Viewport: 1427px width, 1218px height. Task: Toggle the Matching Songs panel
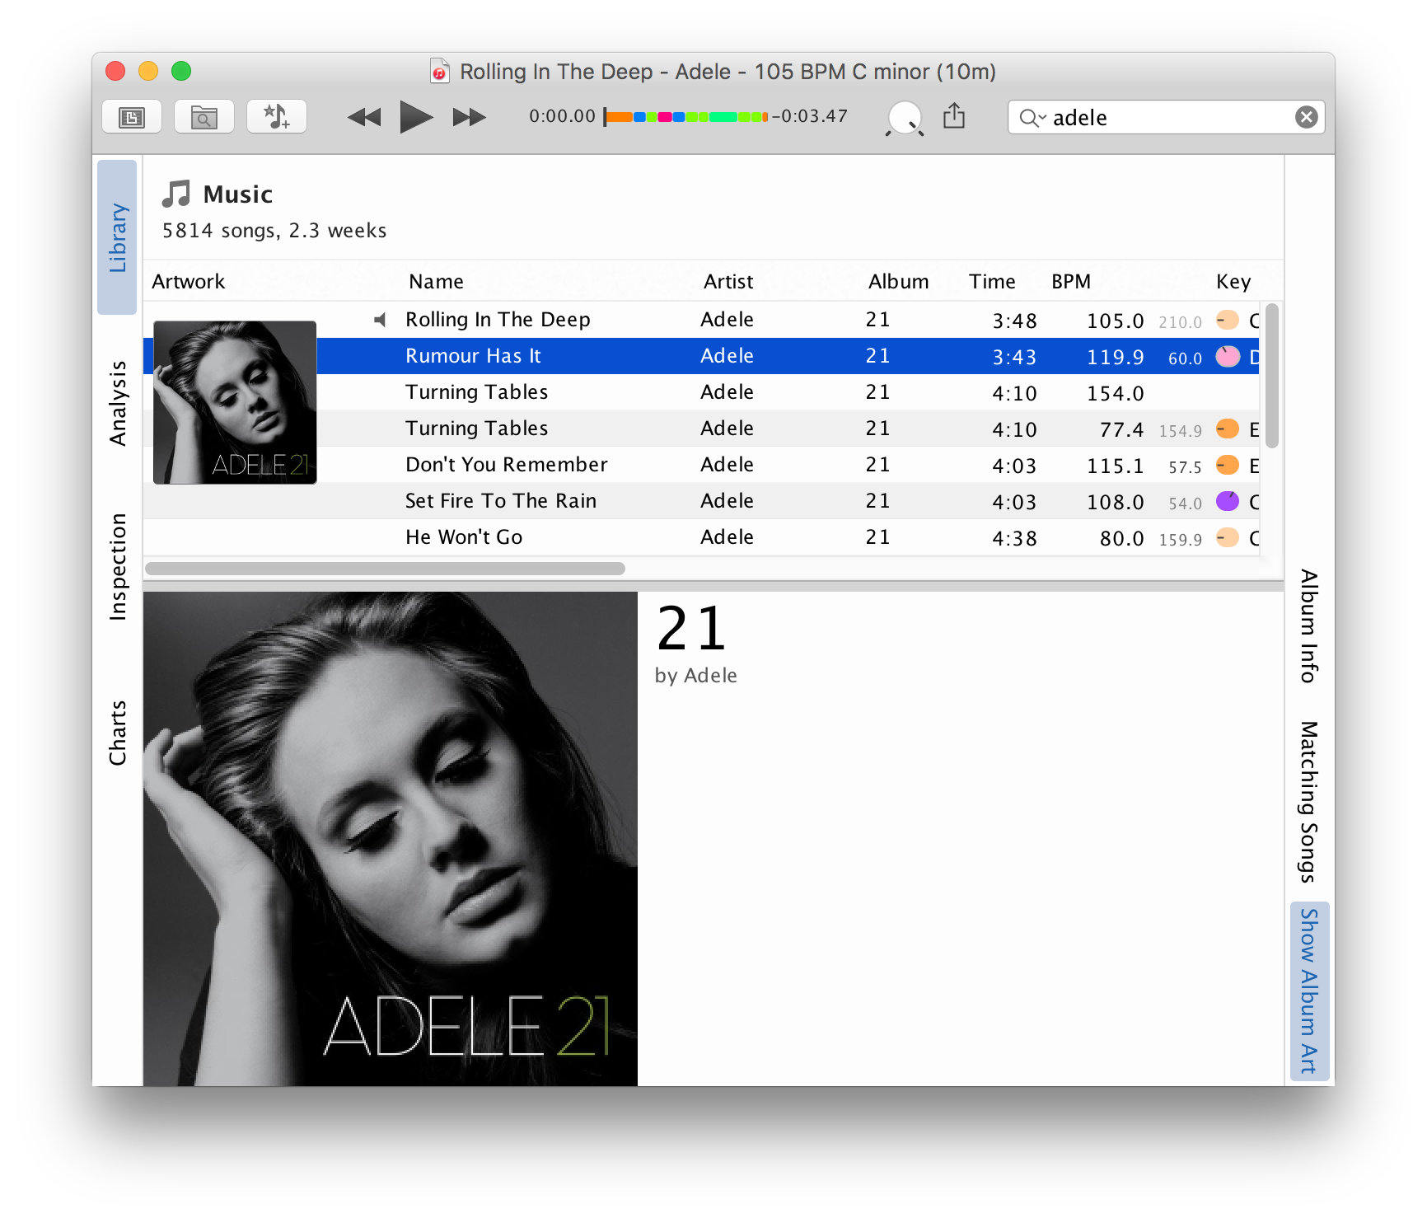click(1308, 801)
